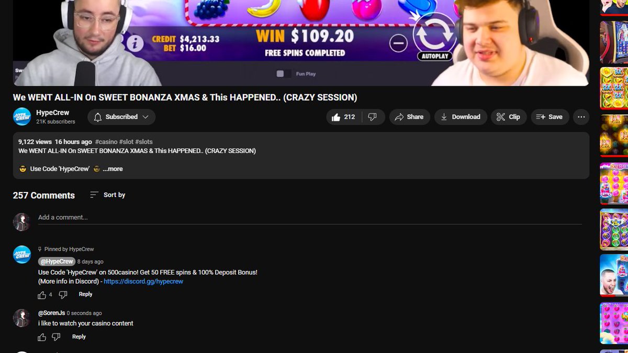
Task: Click the minus bet button in the slot game
Action: click(399, 43)
